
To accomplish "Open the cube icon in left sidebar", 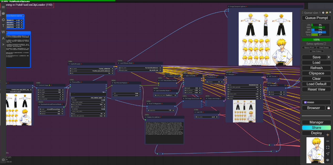I will [x=3, y=20].
